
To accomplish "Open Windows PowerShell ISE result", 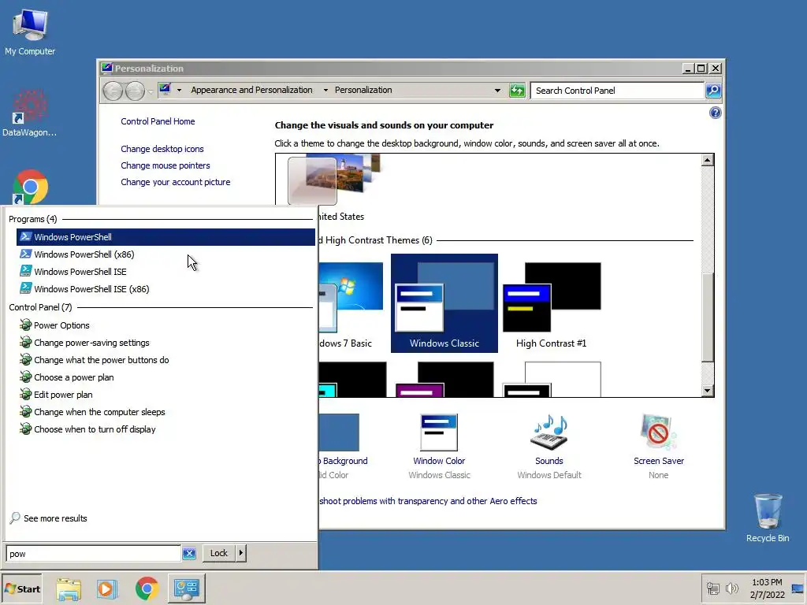I will [x=165, y=272].
